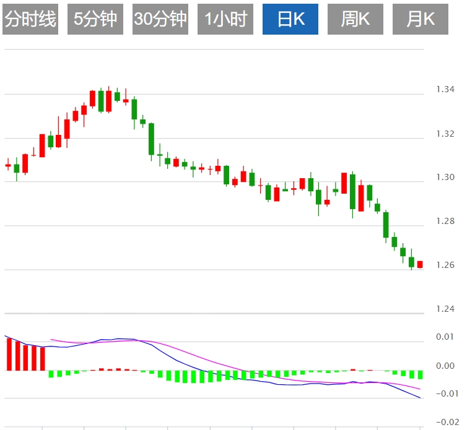The width and height of the screenshot is (475, 430).
Task: Click the large green candle falling from 1.32
Action: [x=152, y=139]
